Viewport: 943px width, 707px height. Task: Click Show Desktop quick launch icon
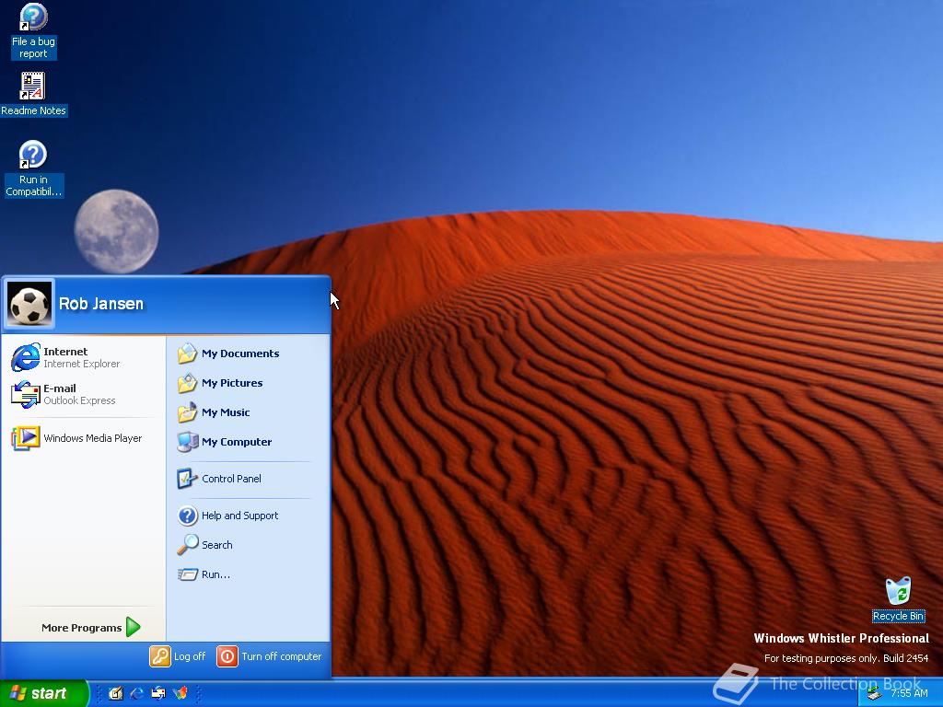[116, 693]
